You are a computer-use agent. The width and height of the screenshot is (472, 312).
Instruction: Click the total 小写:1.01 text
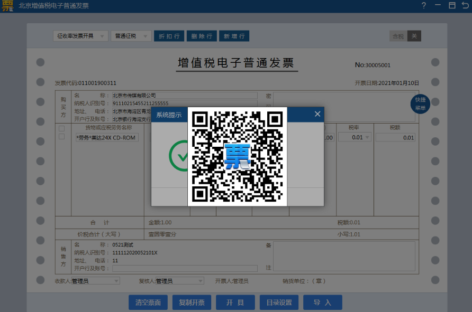(349, 234)
